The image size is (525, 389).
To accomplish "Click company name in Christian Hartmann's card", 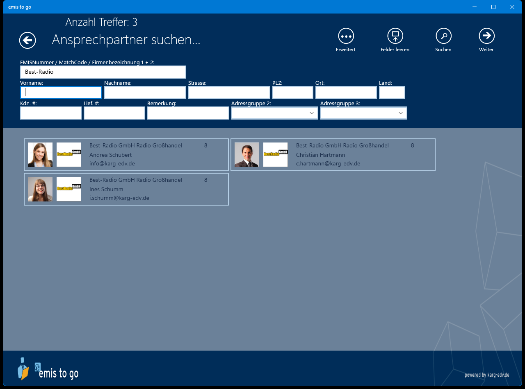I will click(x=342, y=145).
